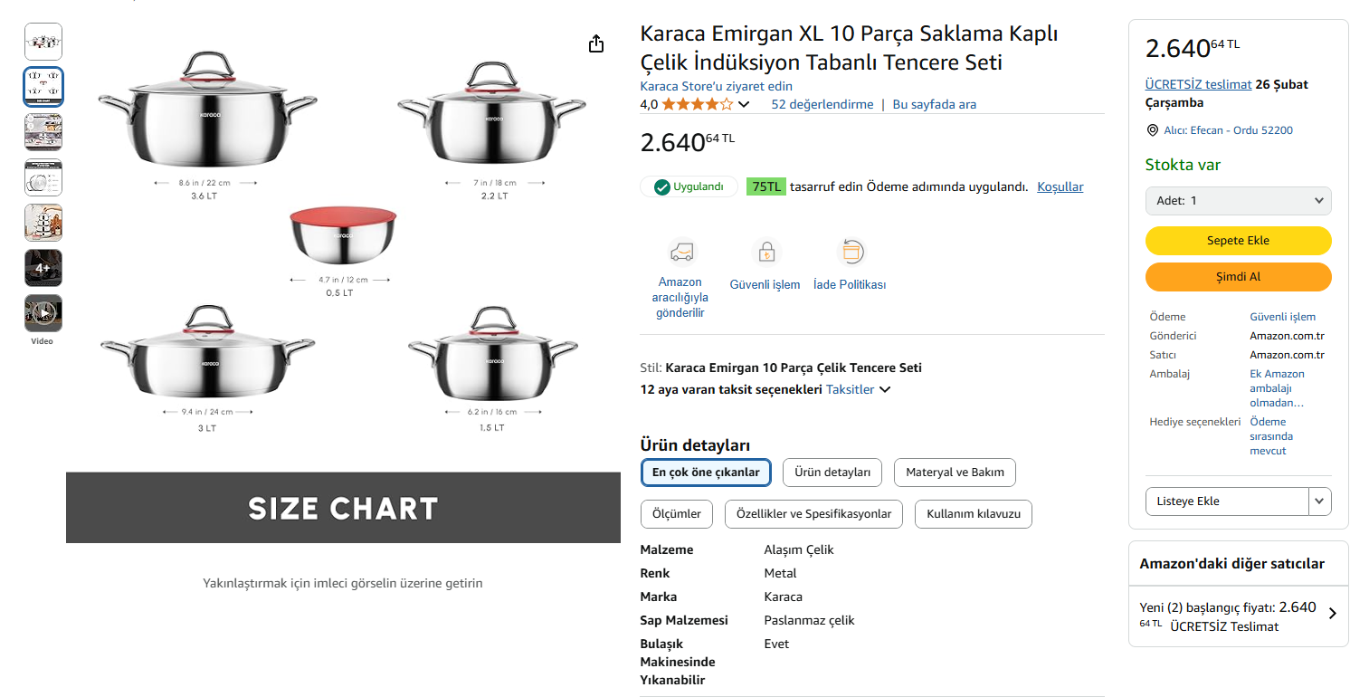The image size is (1369, 697).
Task: Open the star rating breakdown chevron
Action: click(744, 105)
